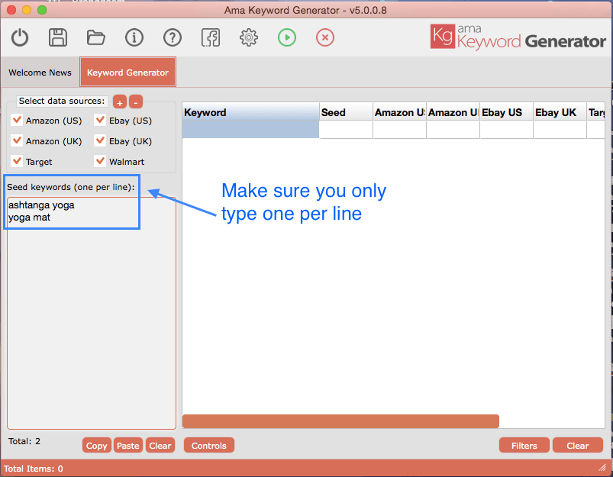Show info via the circled i icon
Screen dimensions: 613x477
click(134, 37)
